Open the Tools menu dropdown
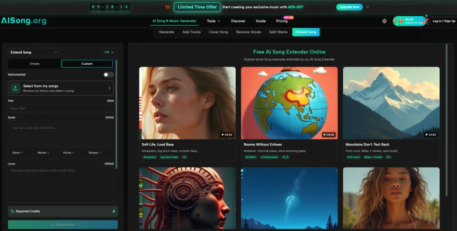The height and width of the screenshot is (231, 457). [213, 21]
